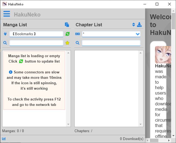This screenshot has width=176, height=143.
Task: Click the chapter search magnifier icon
Action: tap(77, 43)
